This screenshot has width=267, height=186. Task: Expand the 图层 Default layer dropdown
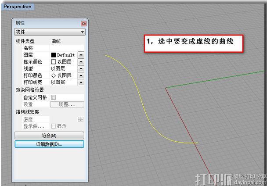81,55
